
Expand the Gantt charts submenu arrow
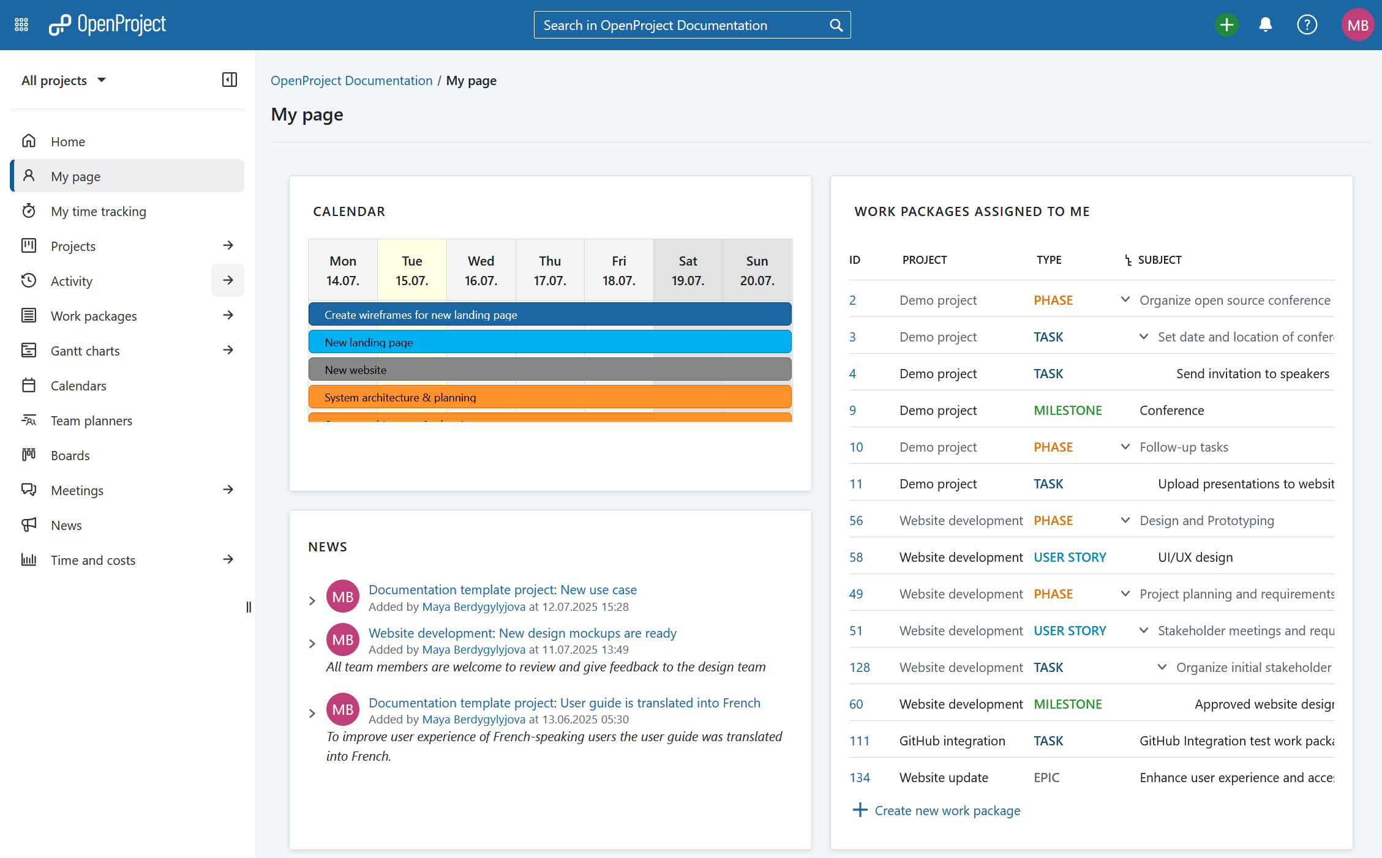pyautogui.click(x=228, y=350)
